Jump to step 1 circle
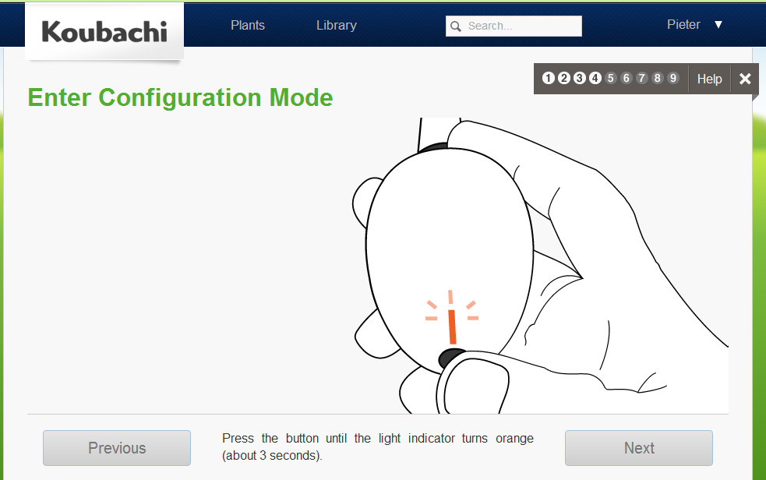The height and width of the screenshot is (480, 766). pos(548,78)
